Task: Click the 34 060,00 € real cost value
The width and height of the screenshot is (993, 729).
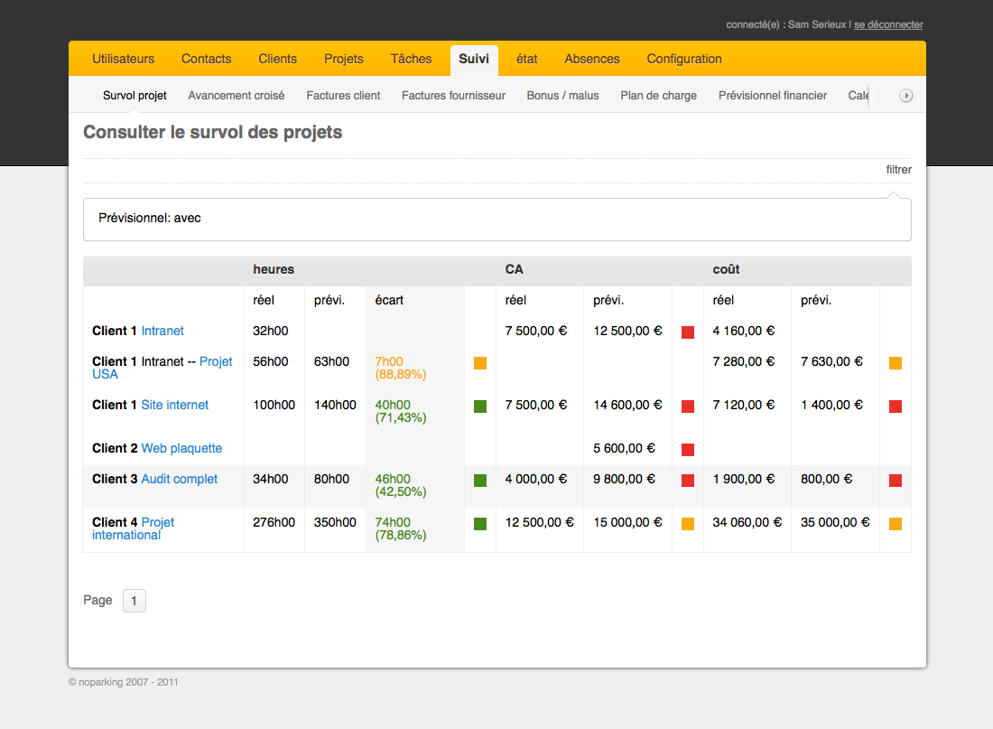Action: pos(747,522)
